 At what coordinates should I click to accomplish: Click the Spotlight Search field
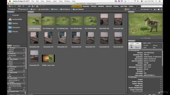pos(152,6)
